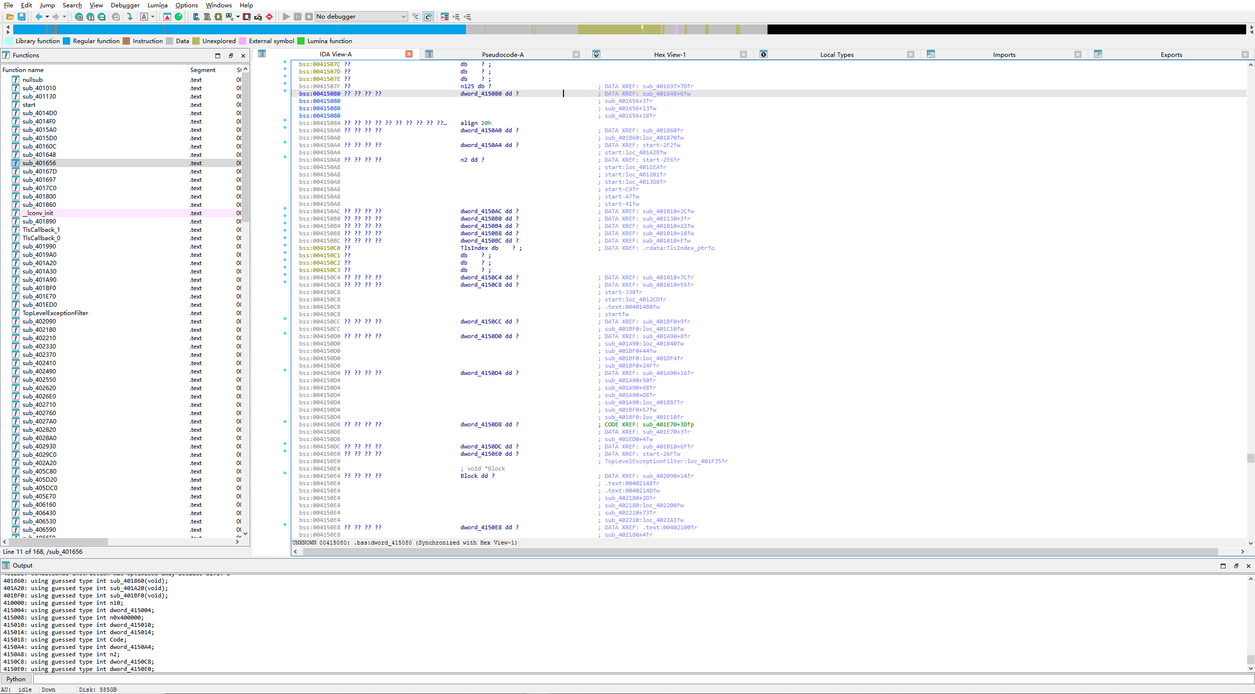Click the text search T icon
Viewport: 1255px width, 694px height.
click(90, 17)
